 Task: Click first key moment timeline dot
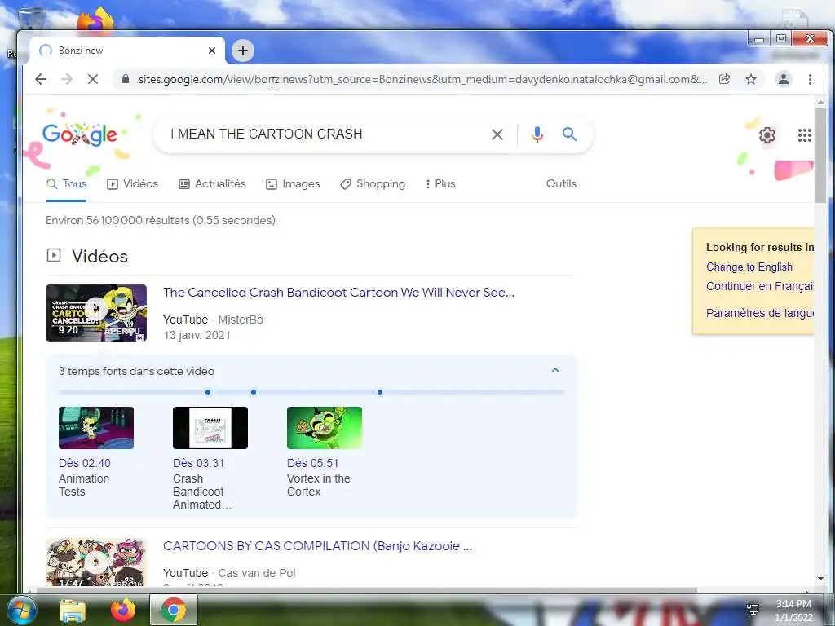[x=208, y=392]
